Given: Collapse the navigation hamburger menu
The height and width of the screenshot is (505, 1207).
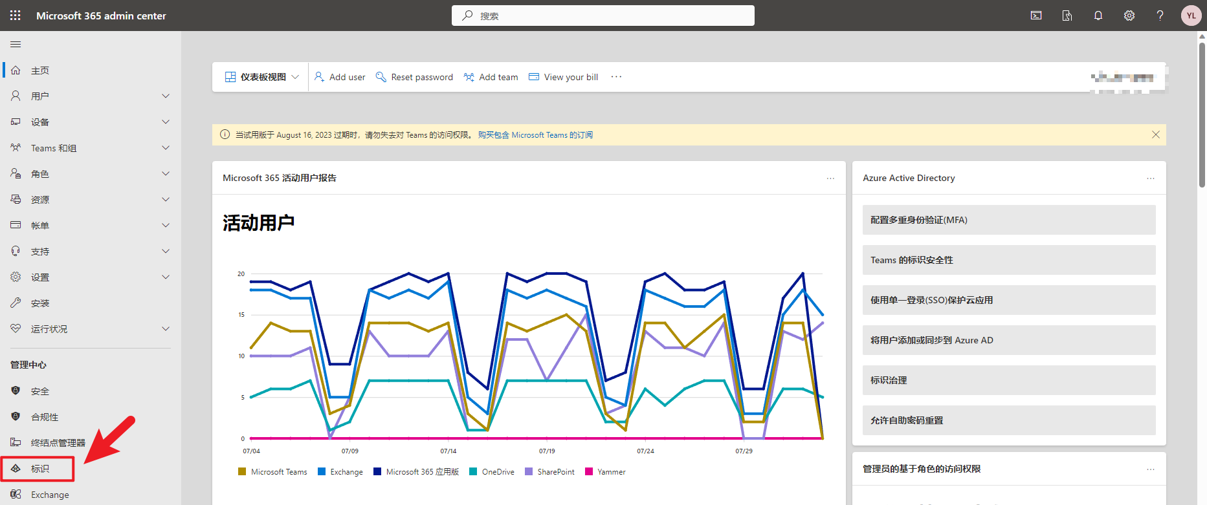Looking at the screenshot, I should coord(16,44).
